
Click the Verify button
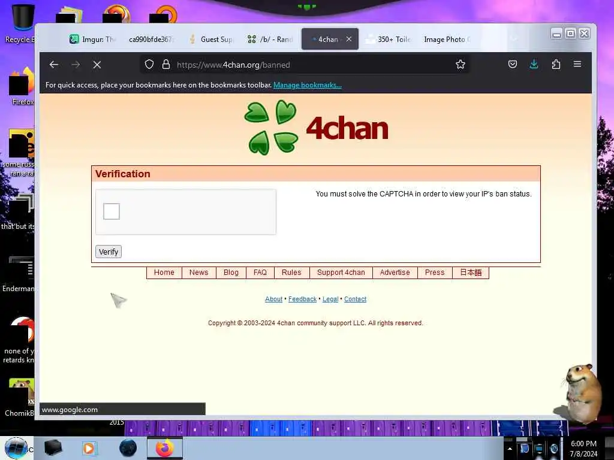coord(109,252)
